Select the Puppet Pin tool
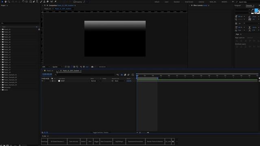Image resolution: width=260 pixels, height=146 pixels. click(x=55, y=2)
